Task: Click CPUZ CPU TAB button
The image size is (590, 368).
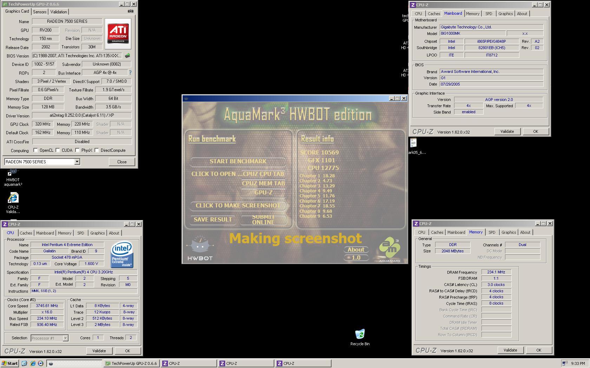Action: pos(263,174)
